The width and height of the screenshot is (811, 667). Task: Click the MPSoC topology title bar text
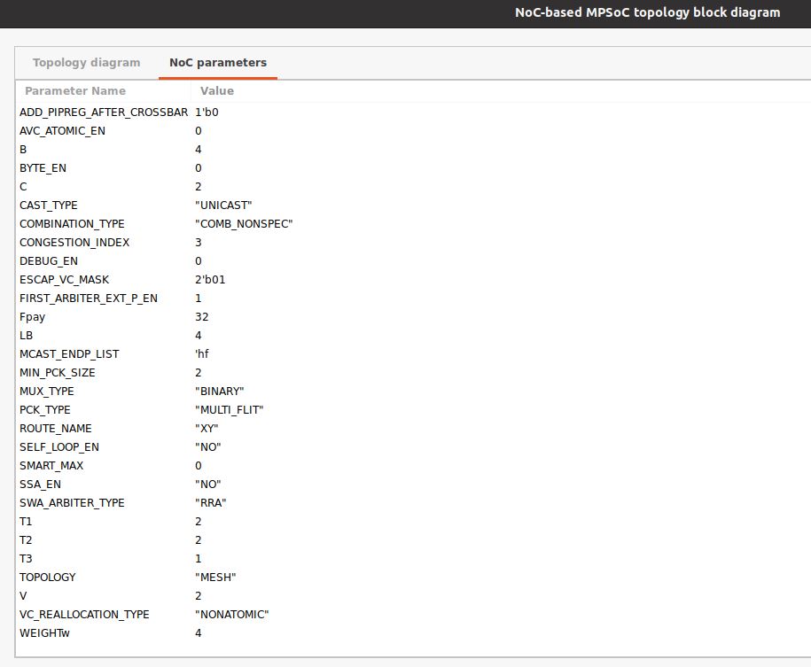tap(648, 12)
